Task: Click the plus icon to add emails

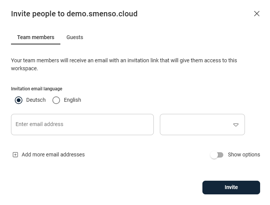Action: coord(15,155)
